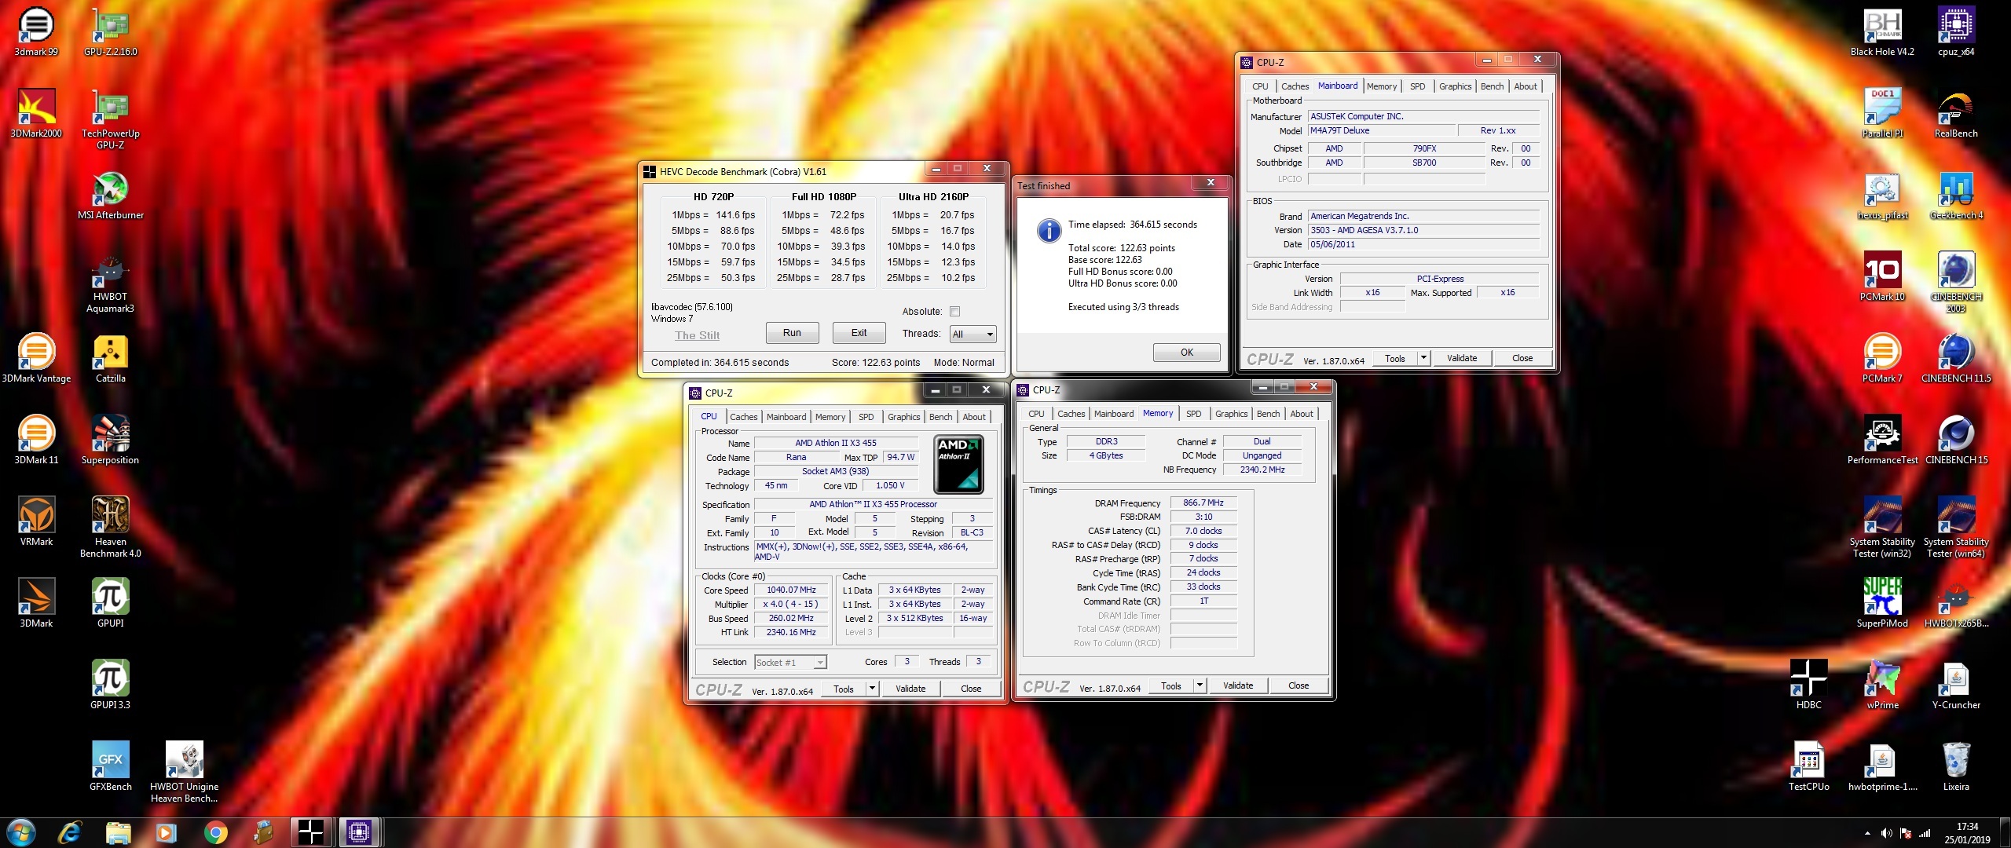The image size is (2011, 848).
Task: Launch HWBOT Unigine Heaven Bench icon
Action: (x=185, y=773)
